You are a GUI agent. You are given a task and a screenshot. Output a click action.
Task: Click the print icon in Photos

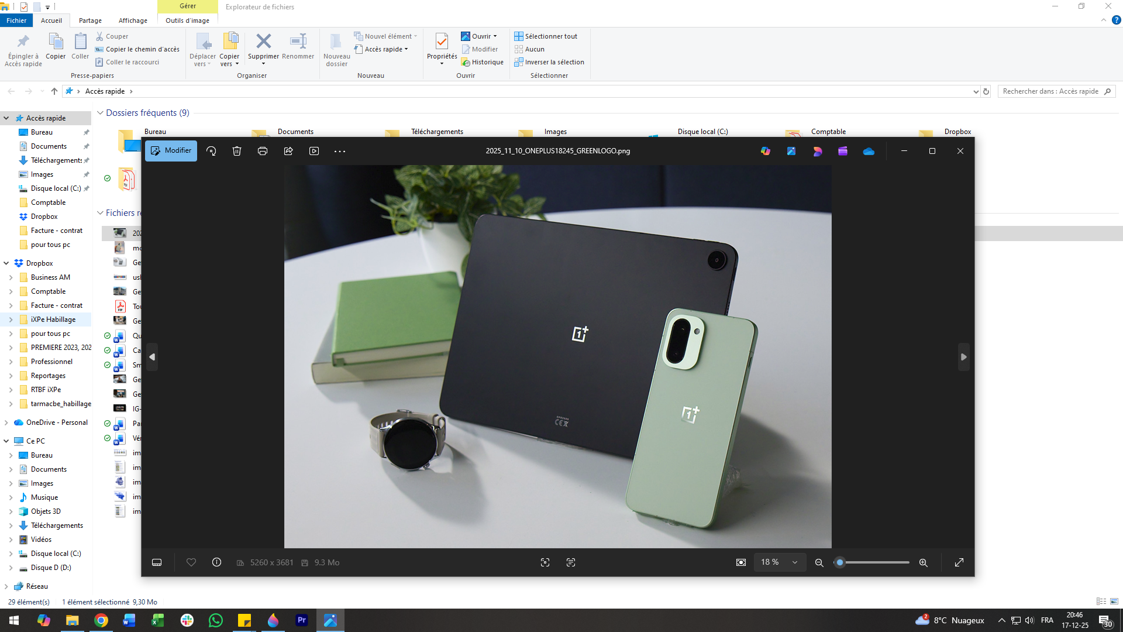click(x=263, y=151)
